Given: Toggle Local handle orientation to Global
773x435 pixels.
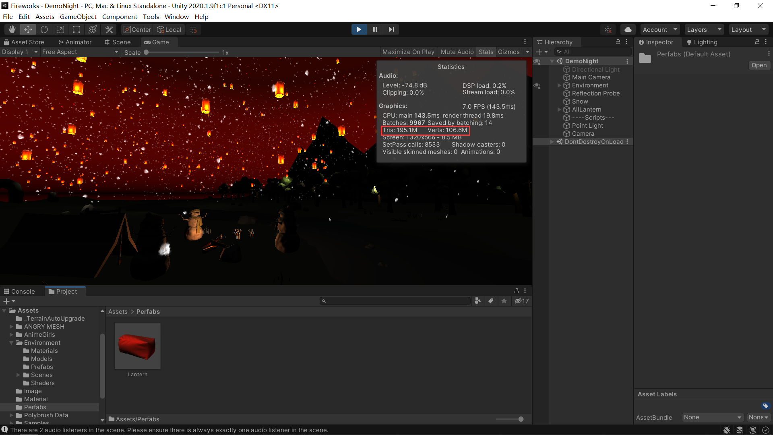Looking at the screenshot, I should pyautogui.click(x=169, y=29).
